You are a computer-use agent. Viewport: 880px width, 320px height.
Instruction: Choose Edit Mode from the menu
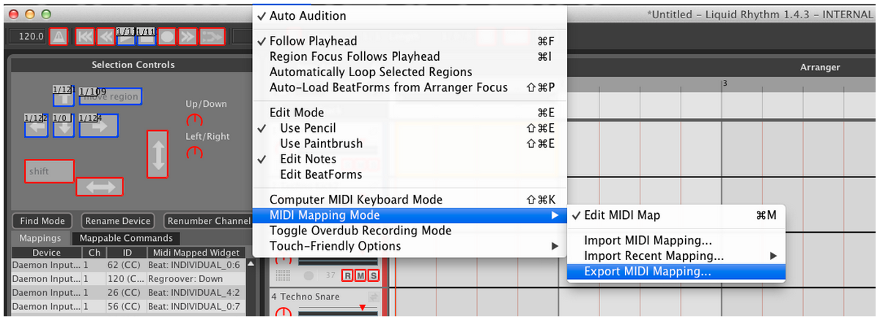(x=410, y=113)
